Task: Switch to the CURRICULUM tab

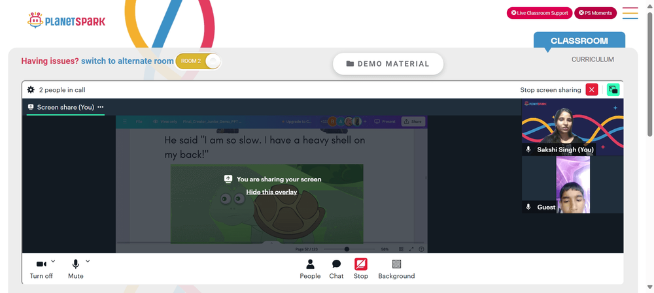Action: (593, 59)
